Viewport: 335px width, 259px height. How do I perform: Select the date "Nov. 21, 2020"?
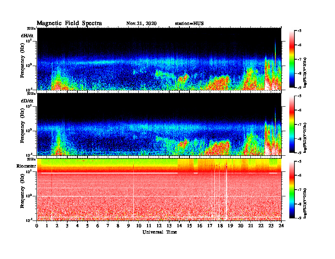point(141,24)
